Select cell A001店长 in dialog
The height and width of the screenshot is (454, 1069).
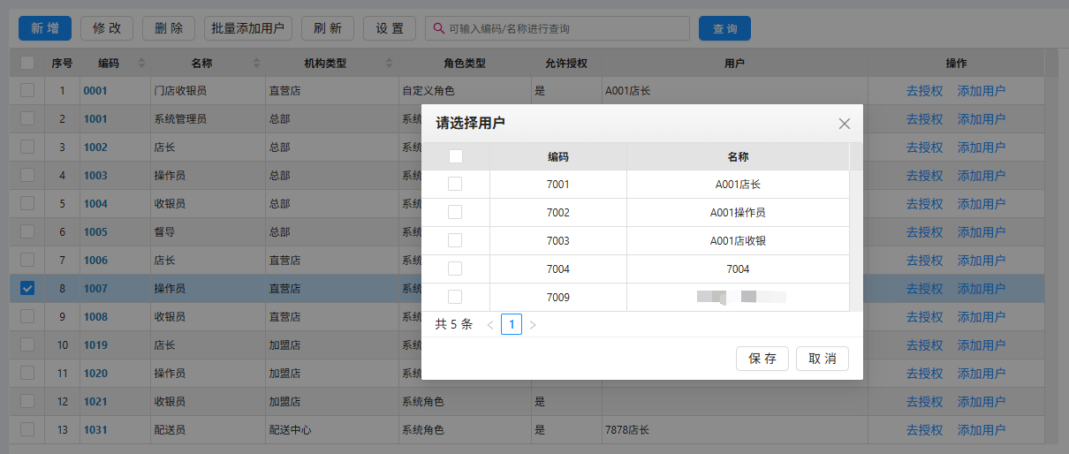click(739, 185)
